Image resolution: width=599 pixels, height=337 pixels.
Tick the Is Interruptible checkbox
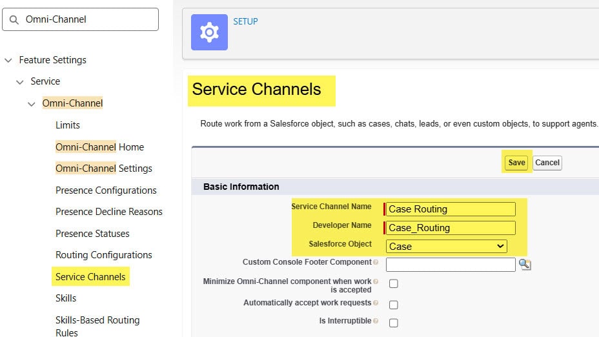394,323
